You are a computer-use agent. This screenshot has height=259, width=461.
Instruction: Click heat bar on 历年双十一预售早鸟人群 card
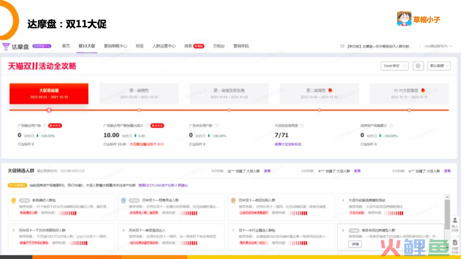coord(188,213)
